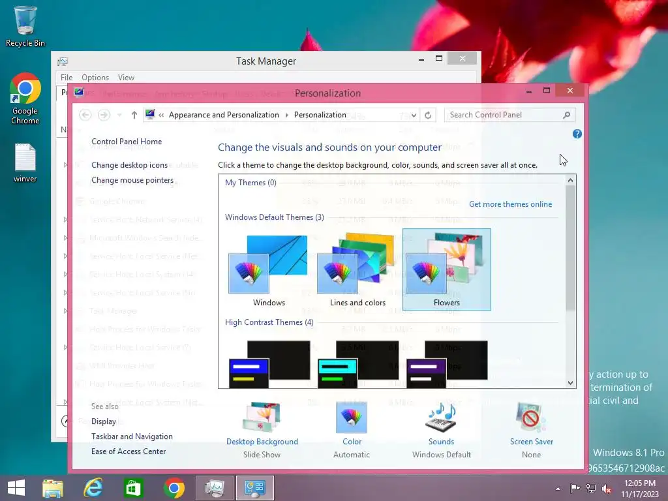
Task: Open the Screen Saver settings icon
Action: (x=531, y=417)
